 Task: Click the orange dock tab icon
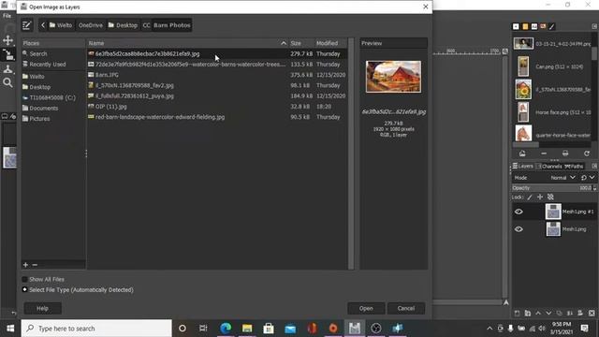(x=525, y=26)
